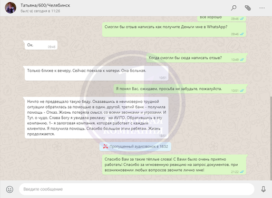Screen dimensions: 272x198
Task: Click the red missed call phone icon
Action: tap(105, 146)
